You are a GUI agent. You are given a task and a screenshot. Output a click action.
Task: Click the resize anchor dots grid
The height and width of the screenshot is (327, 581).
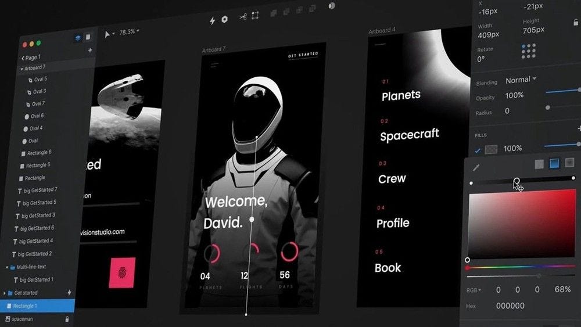(529, 51)
